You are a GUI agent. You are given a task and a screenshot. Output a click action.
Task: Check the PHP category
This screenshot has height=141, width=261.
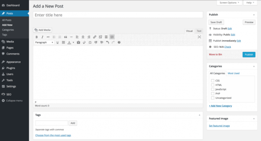[213, 94]
